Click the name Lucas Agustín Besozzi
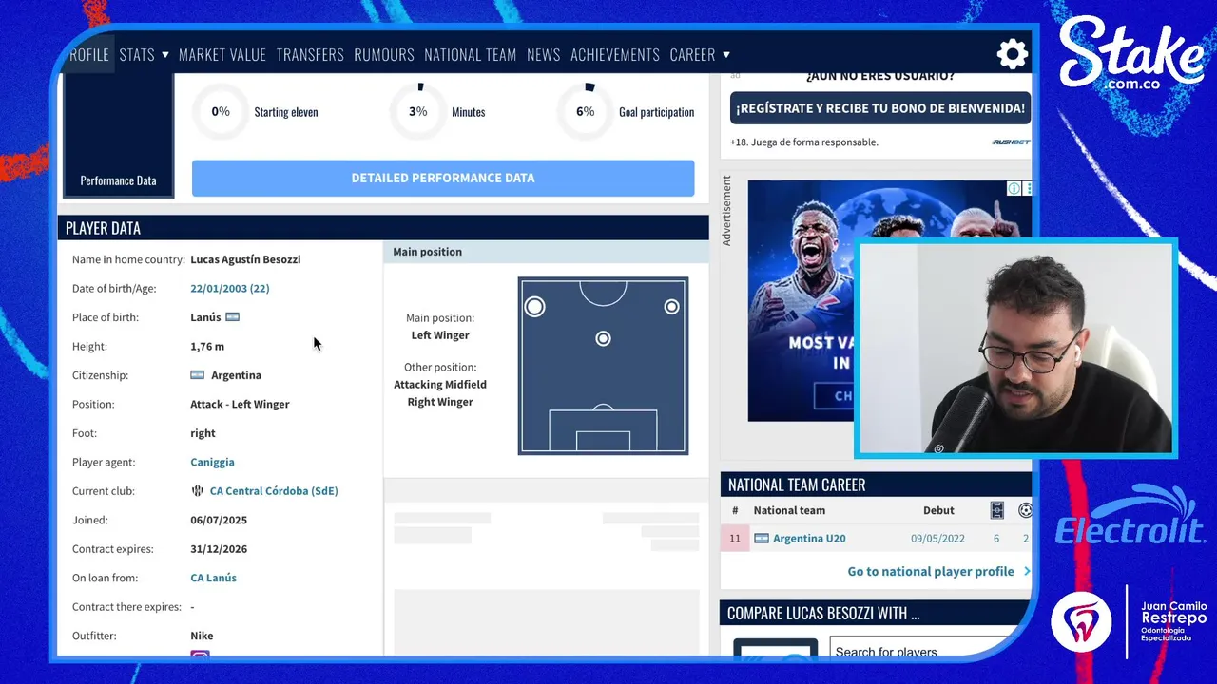The width and height of the screenshot is (1217, 684). coord(245,259)
